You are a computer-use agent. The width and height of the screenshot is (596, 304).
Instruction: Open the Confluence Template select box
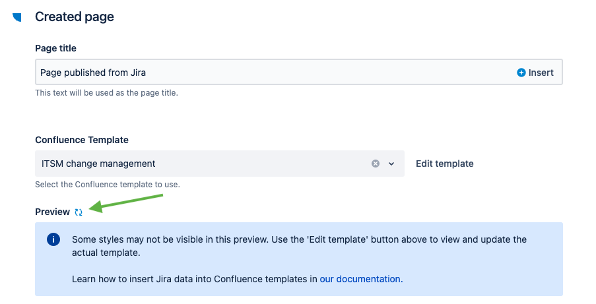198,164
